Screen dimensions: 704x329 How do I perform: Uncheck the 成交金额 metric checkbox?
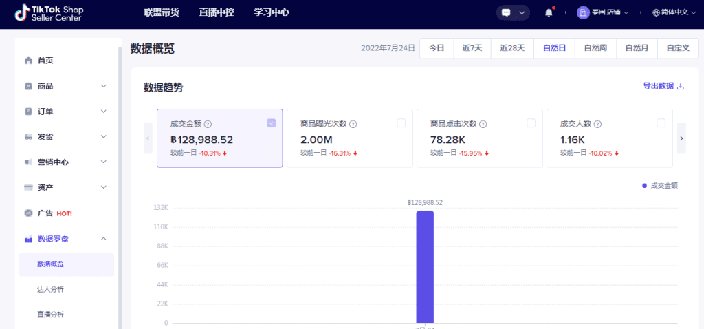[271, 123]
